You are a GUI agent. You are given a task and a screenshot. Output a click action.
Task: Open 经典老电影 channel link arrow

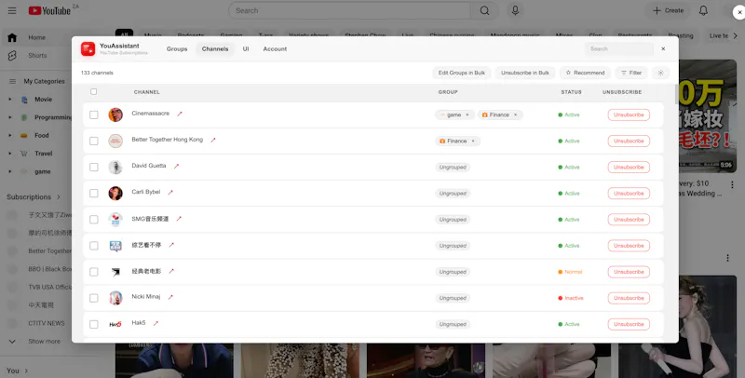click(x=171, y=271)
